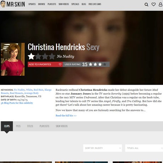This screenshot has height=163, width=163.
Task: Click the celebrity profile thumbnail
Action: (13, 59)
